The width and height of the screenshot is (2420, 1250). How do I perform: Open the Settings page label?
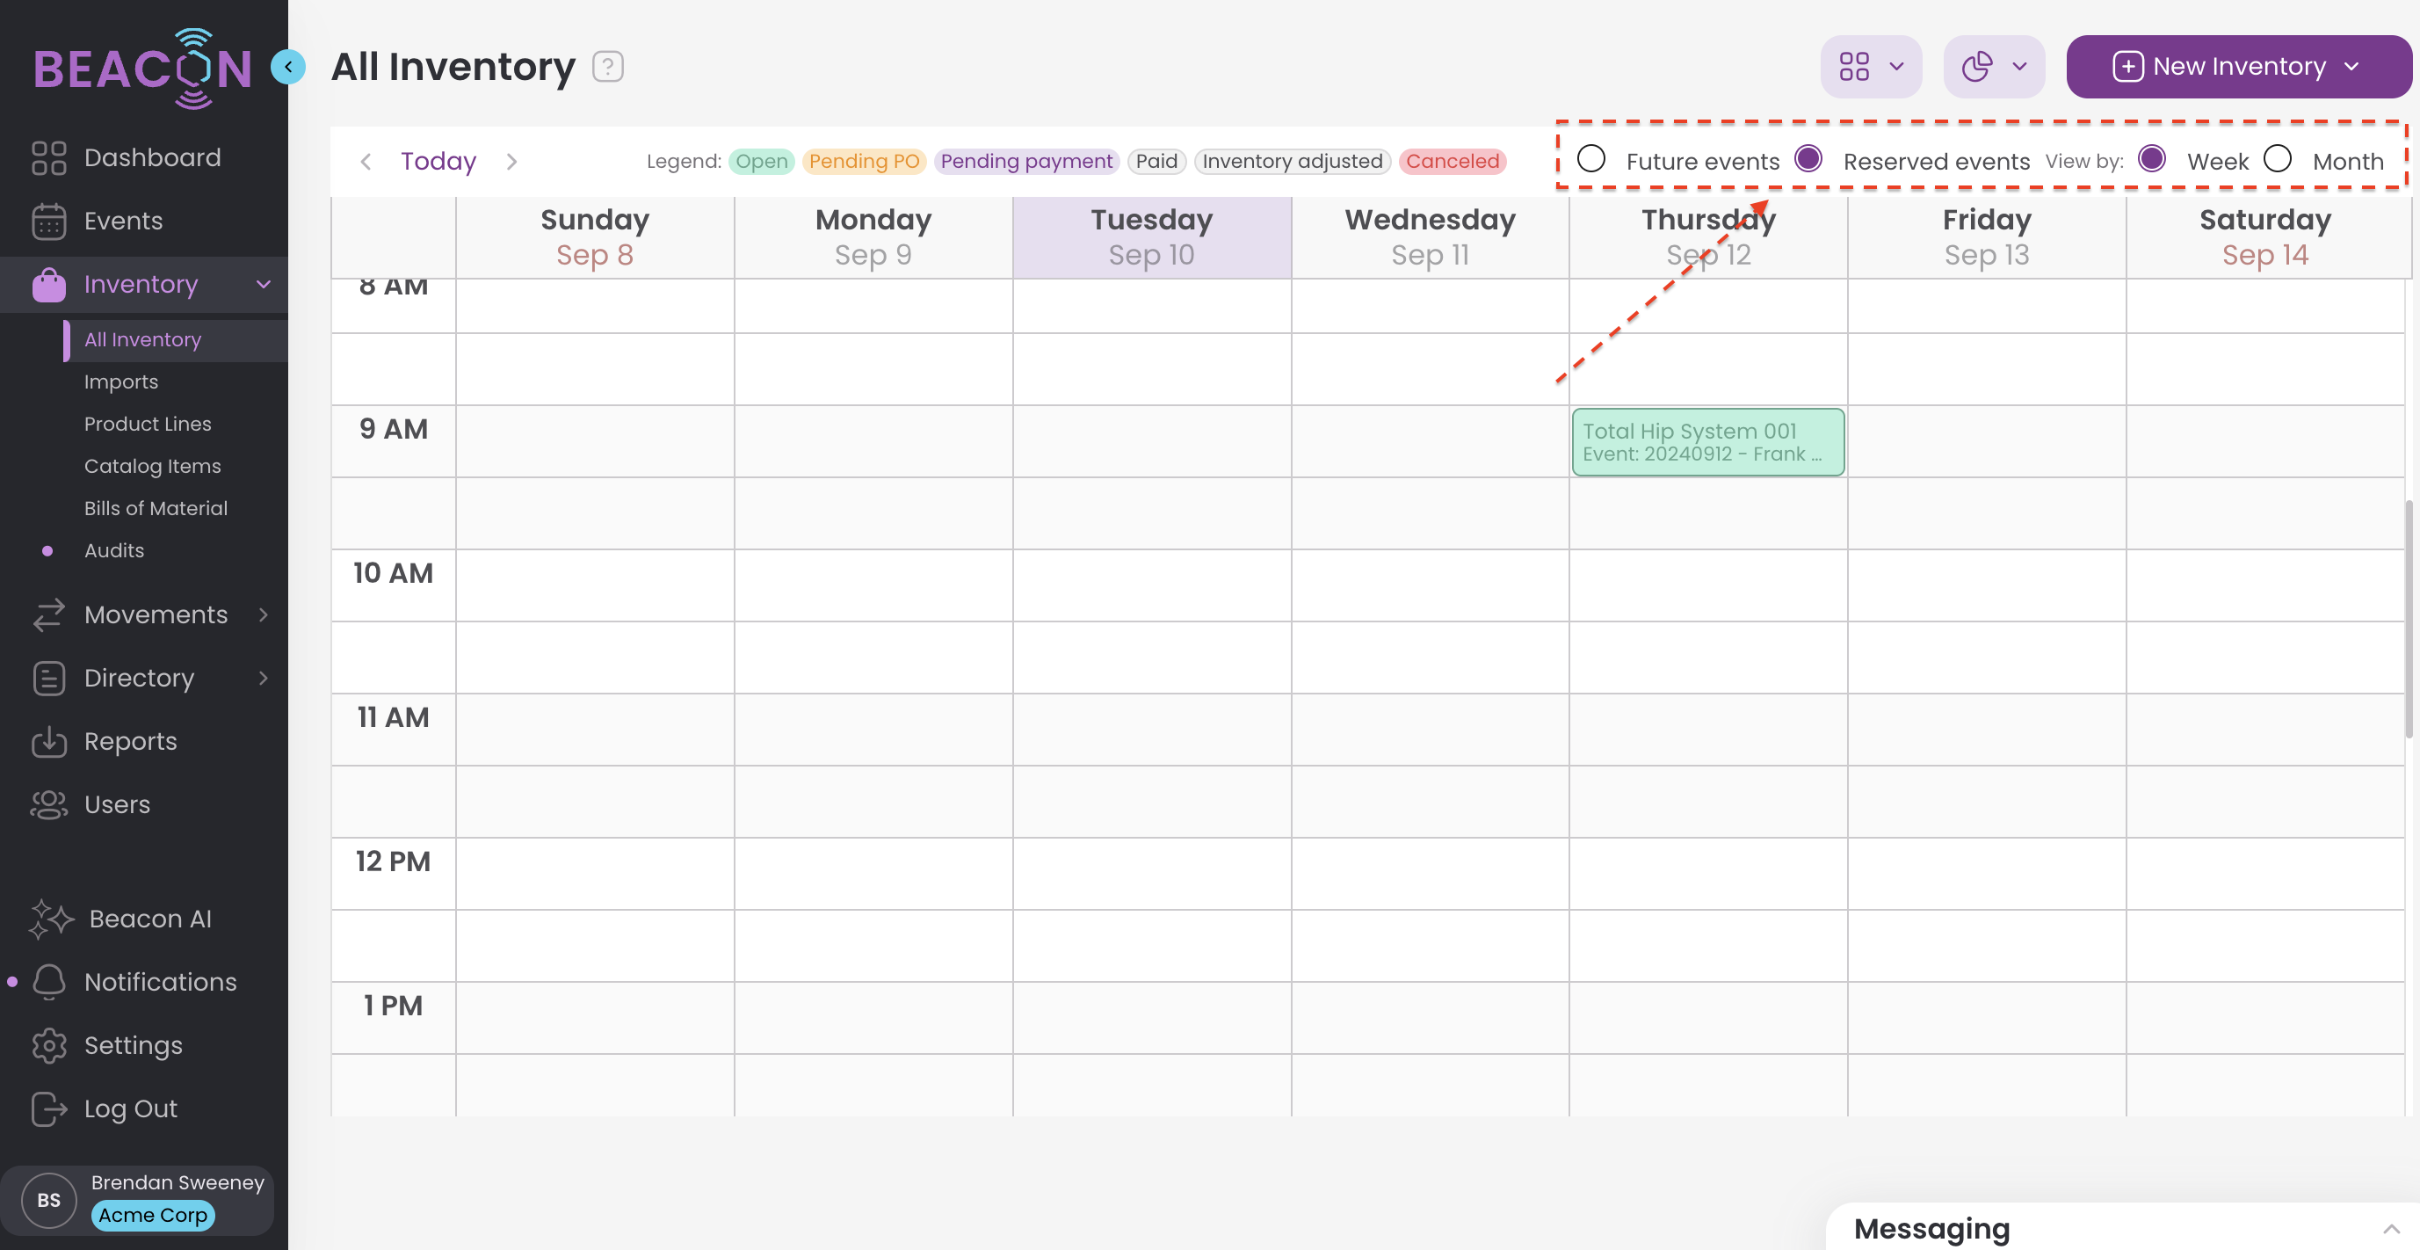point(133,1045)
